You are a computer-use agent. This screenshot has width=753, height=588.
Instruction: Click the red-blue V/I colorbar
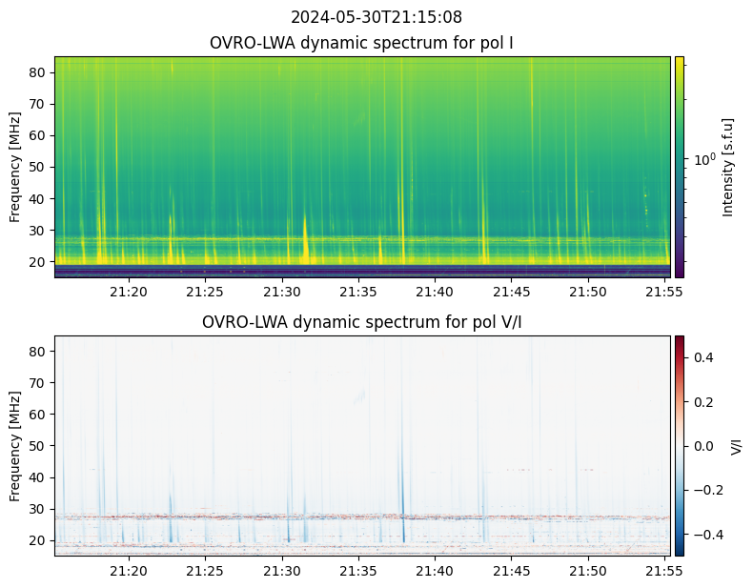(680, 445)
